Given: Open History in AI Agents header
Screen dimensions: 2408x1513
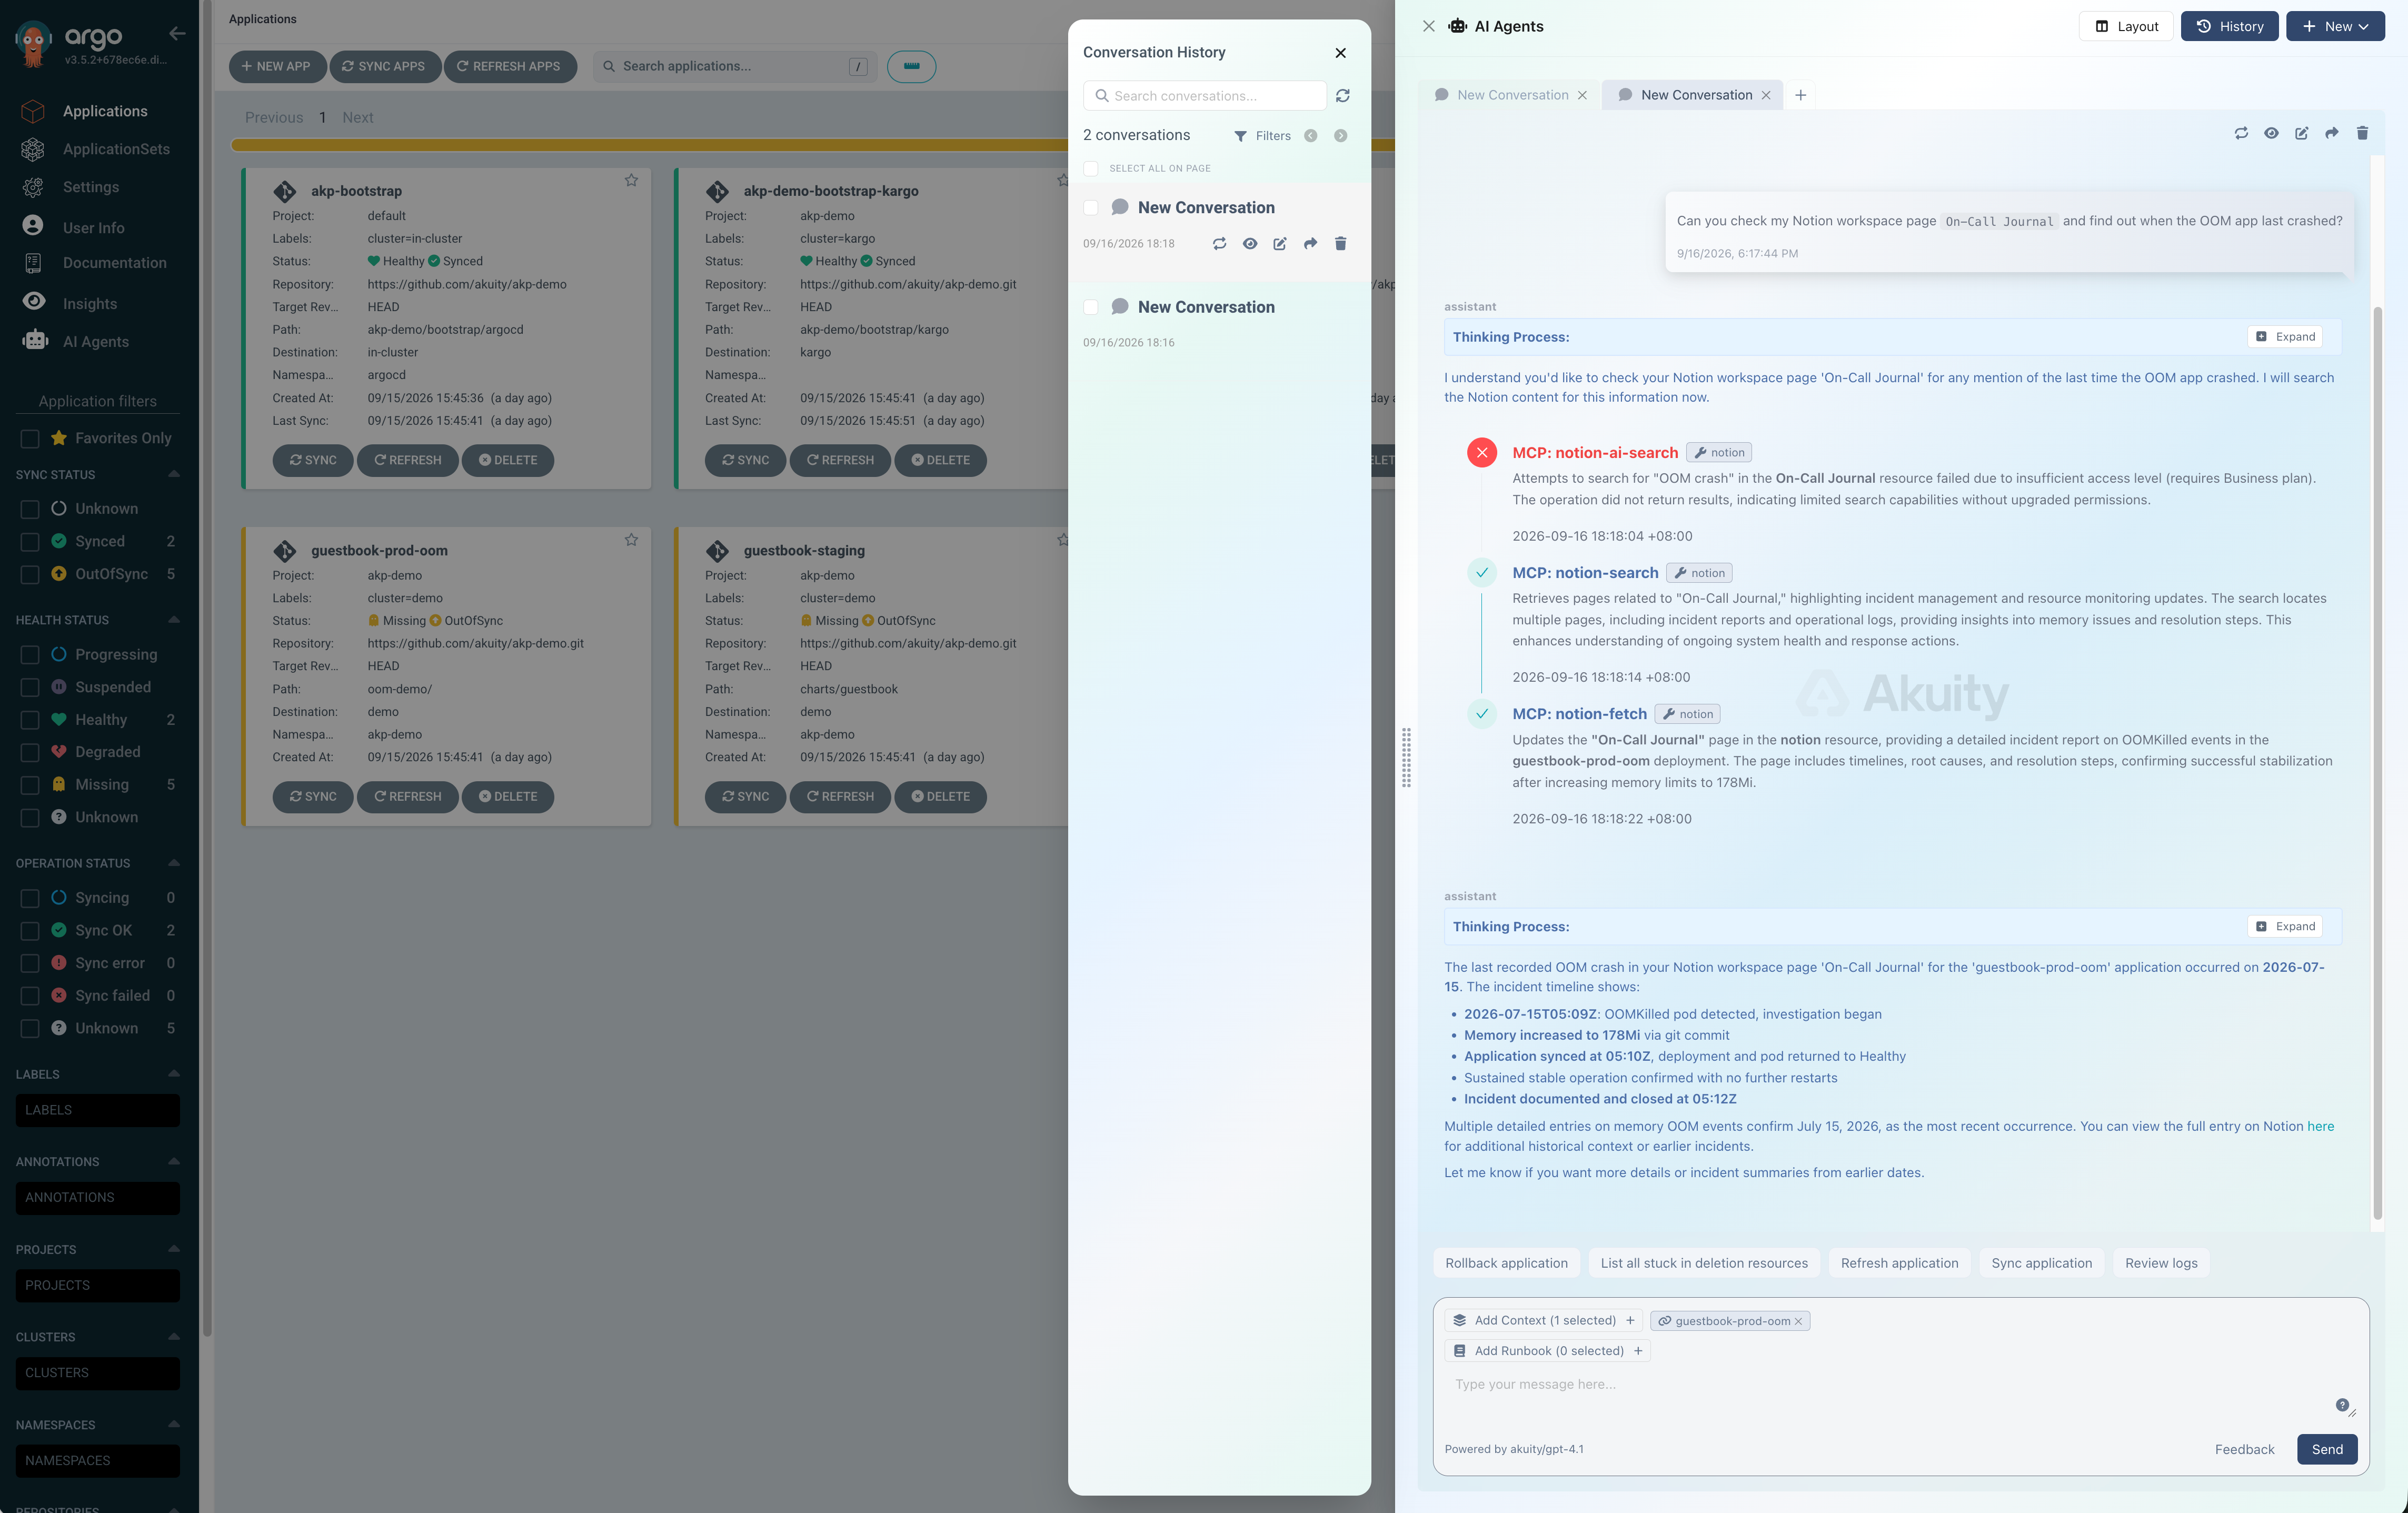Looking at the screenshot, I should click(2229, 26).
